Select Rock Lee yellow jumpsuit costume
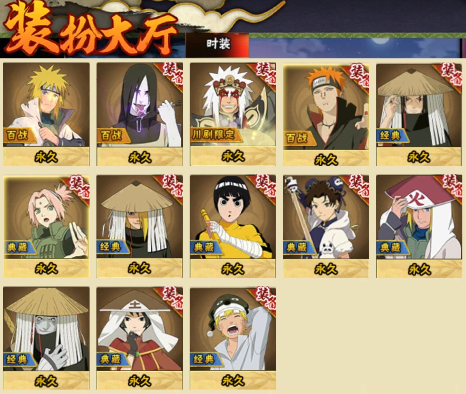Viewport: 466px width, 394px height. (233, 226)
